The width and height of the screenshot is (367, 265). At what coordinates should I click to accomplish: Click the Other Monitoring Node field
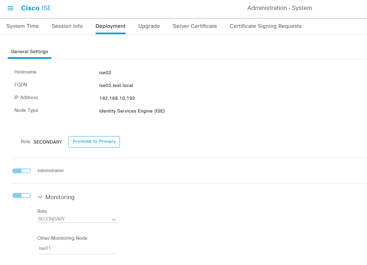(77, 248)
